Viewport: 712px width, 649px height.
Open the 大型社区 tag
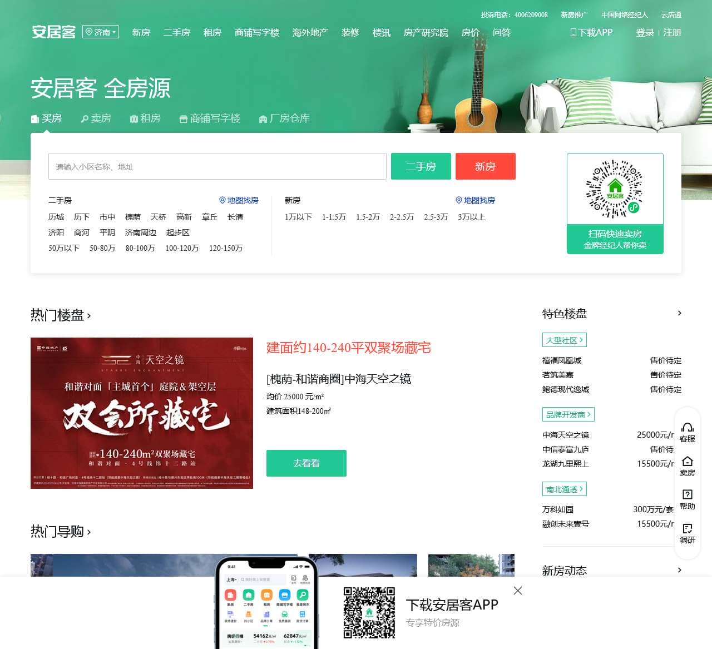click(x=565, y=340)
